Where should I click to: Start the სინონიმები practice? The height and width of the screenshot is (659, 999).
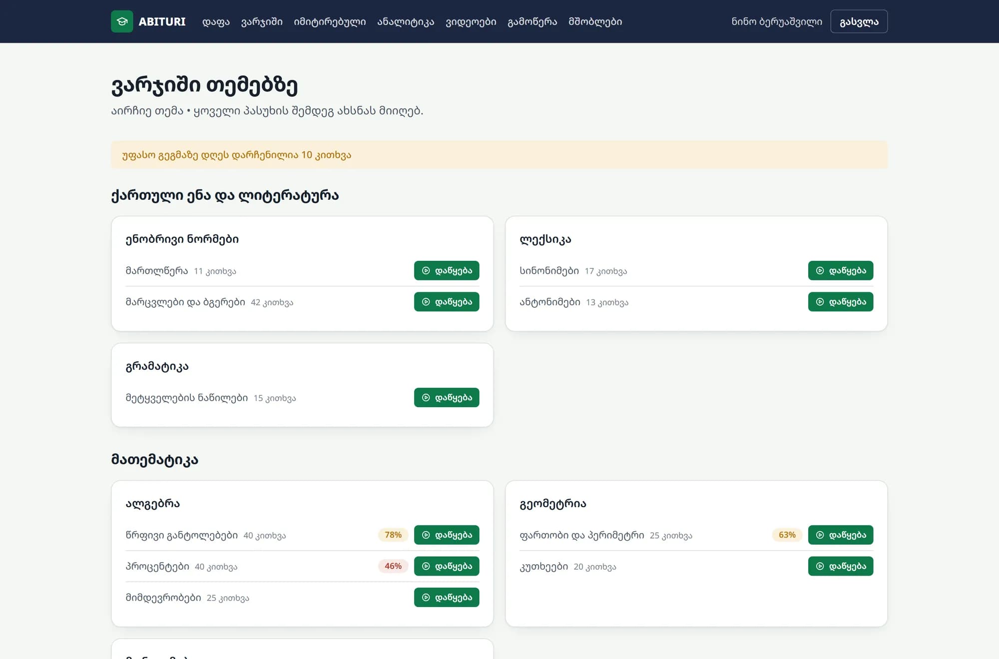(841, 270)
